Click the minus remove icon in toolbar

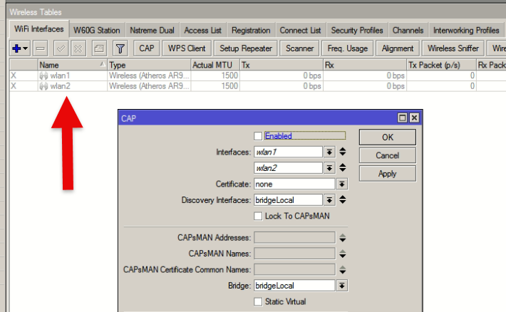coord(40,48)
